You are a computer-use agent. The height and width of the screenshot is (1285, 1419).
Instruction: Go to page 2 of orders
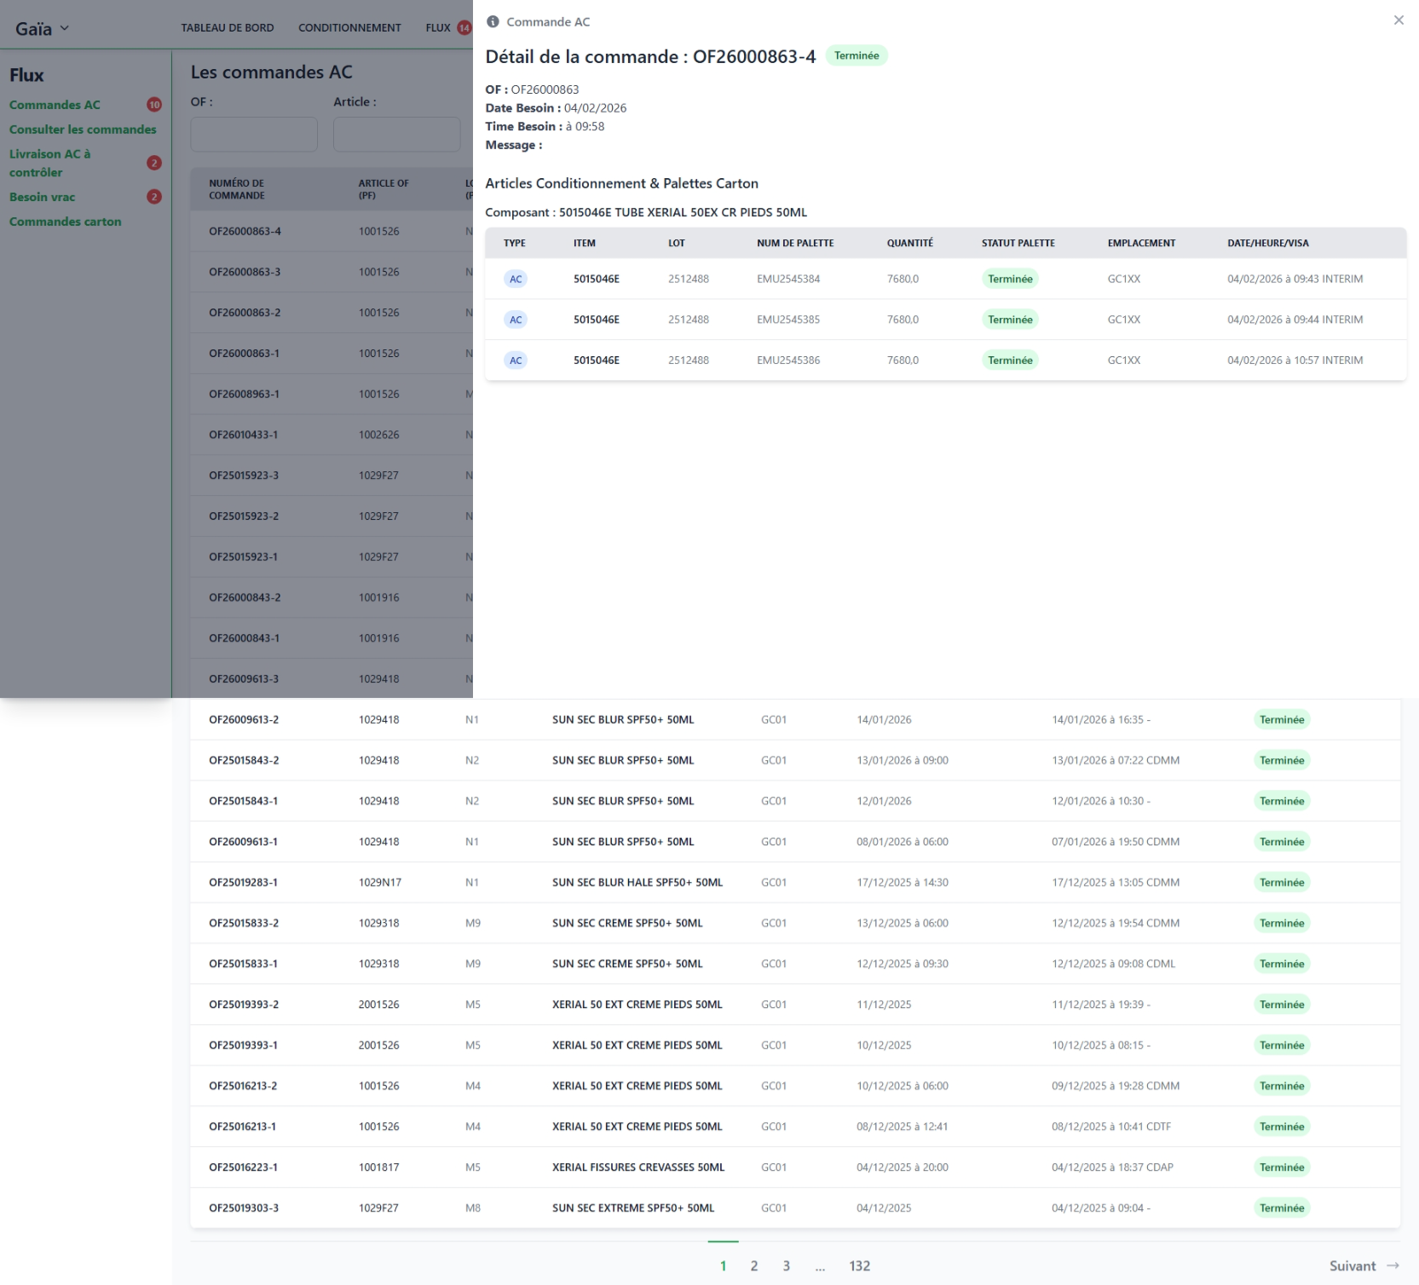754,1265
